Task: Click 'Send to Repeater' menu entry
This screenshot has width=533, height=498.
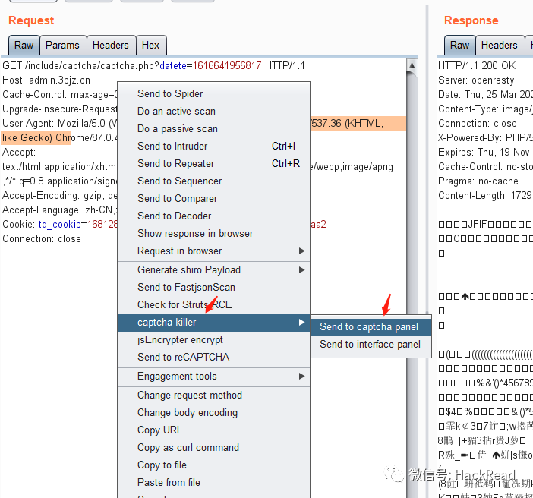Action: coord(175,163)
